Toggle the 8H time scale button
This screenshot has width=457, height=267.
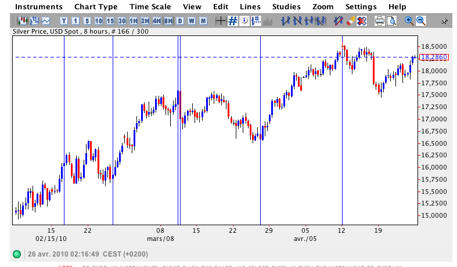pyautogui.click(x=168, y=21)
